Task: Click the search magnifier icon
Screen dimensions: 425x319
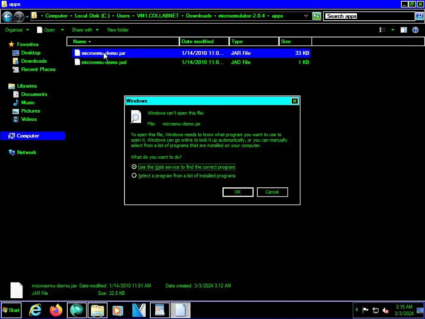Action: point(419,16)
